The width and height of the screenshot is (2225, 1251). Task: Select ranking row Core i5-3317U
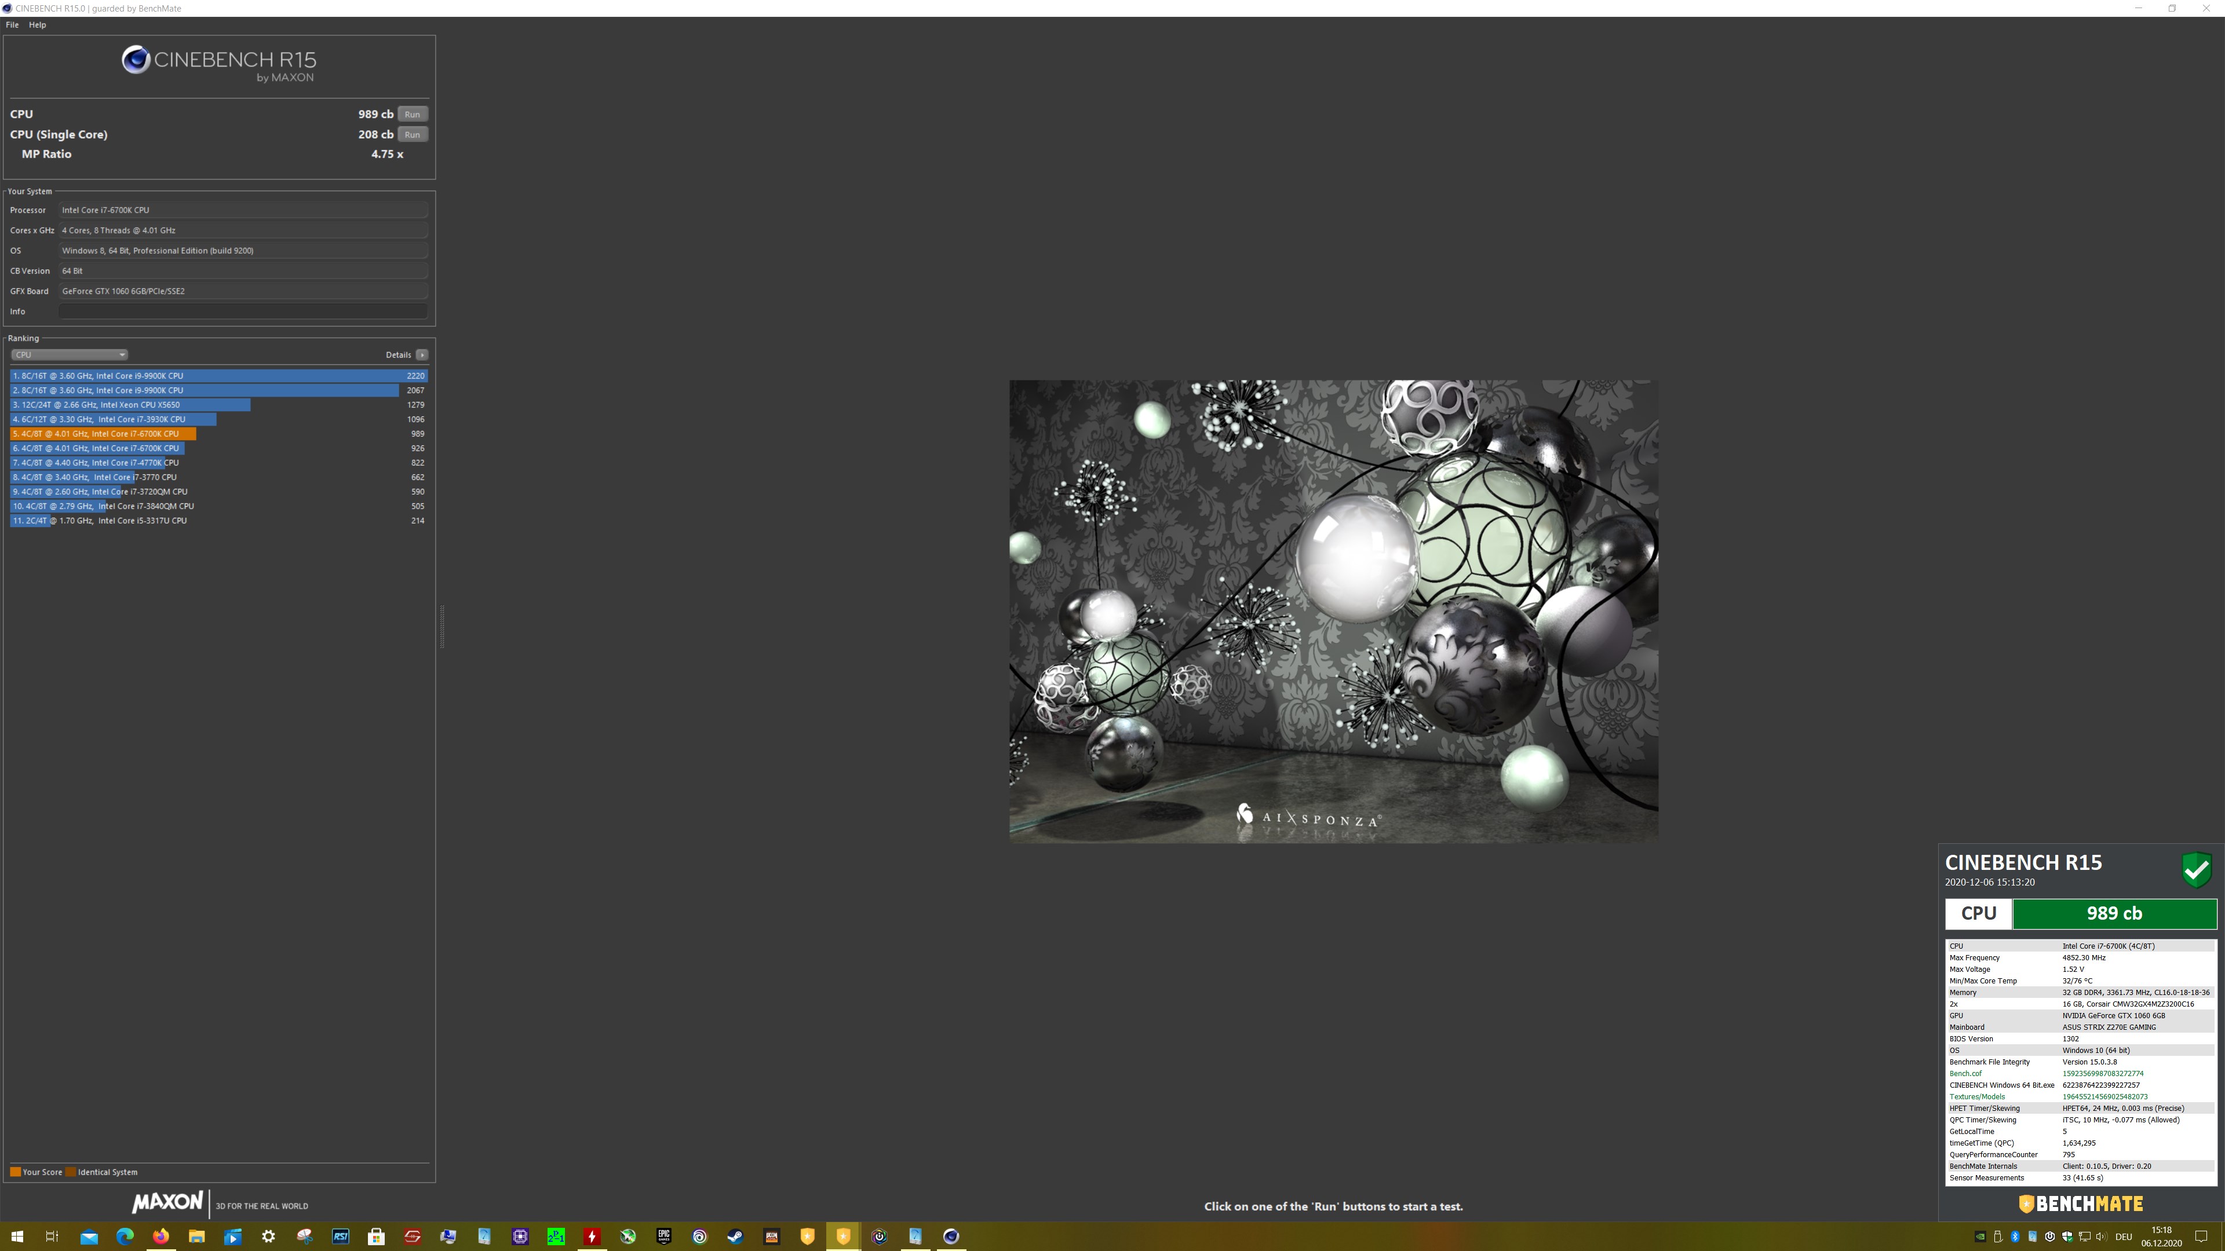218,521
